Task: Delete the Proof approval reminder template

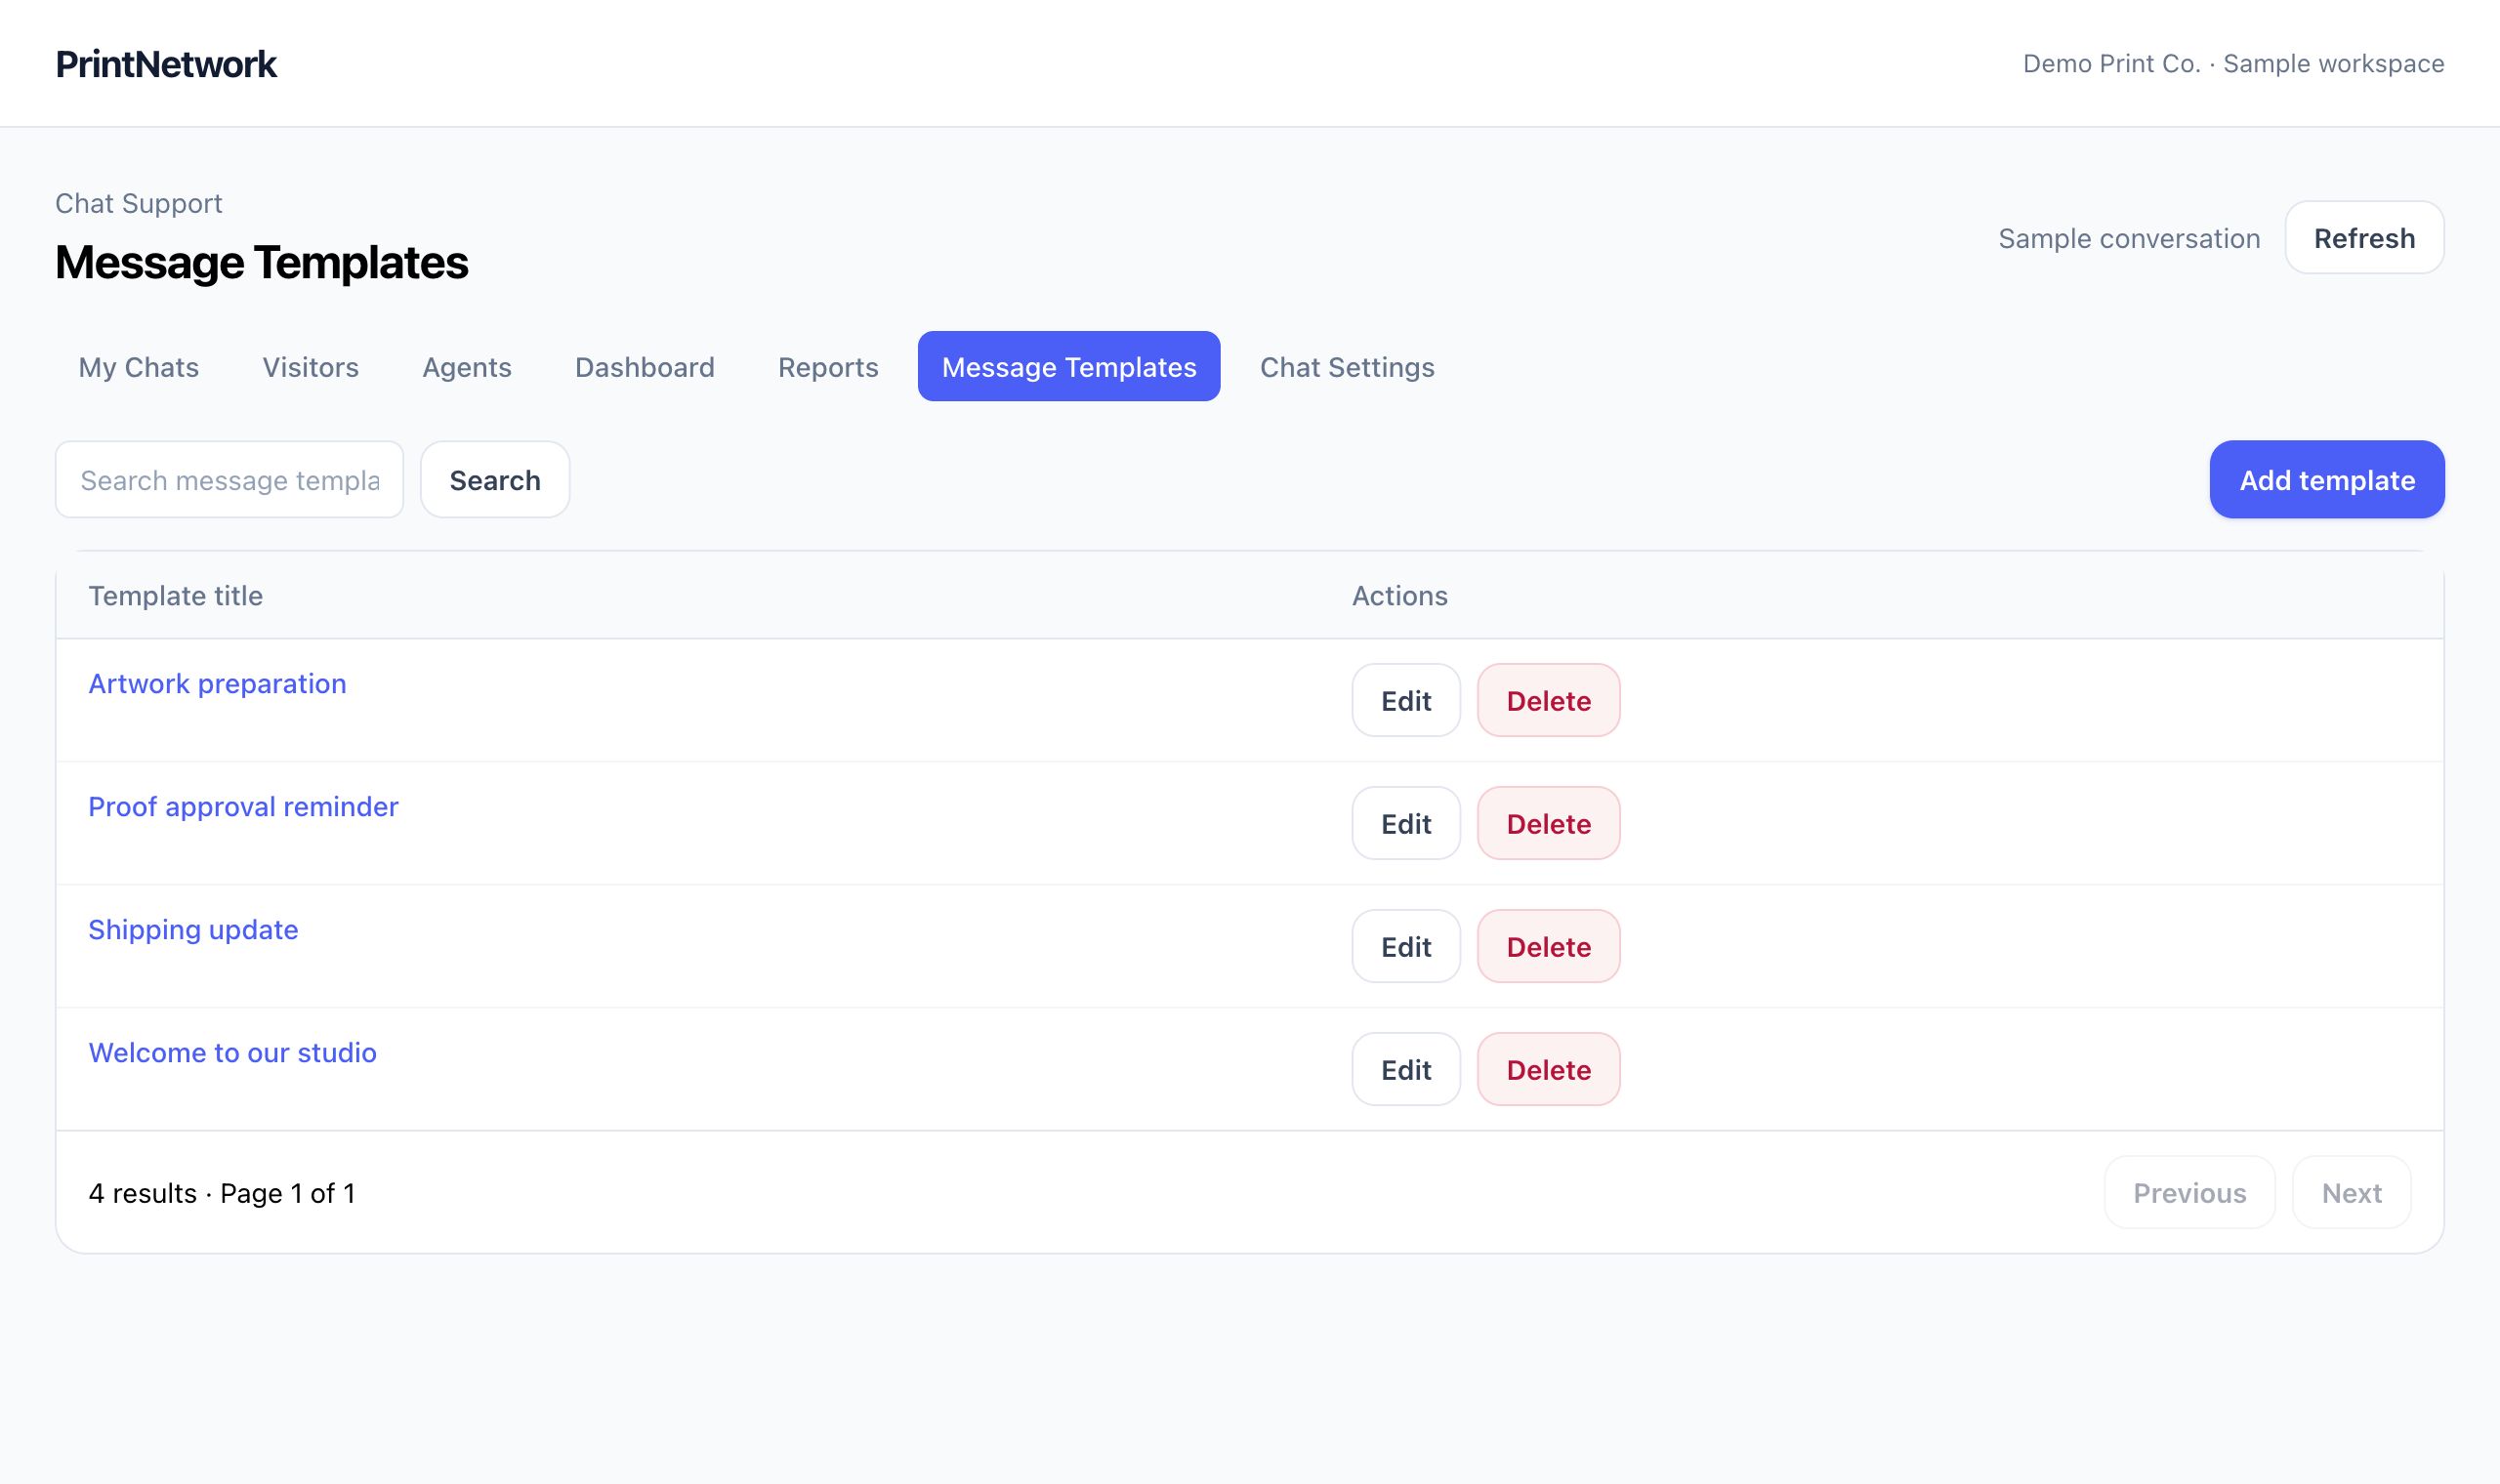Action: coord(1548,824)
